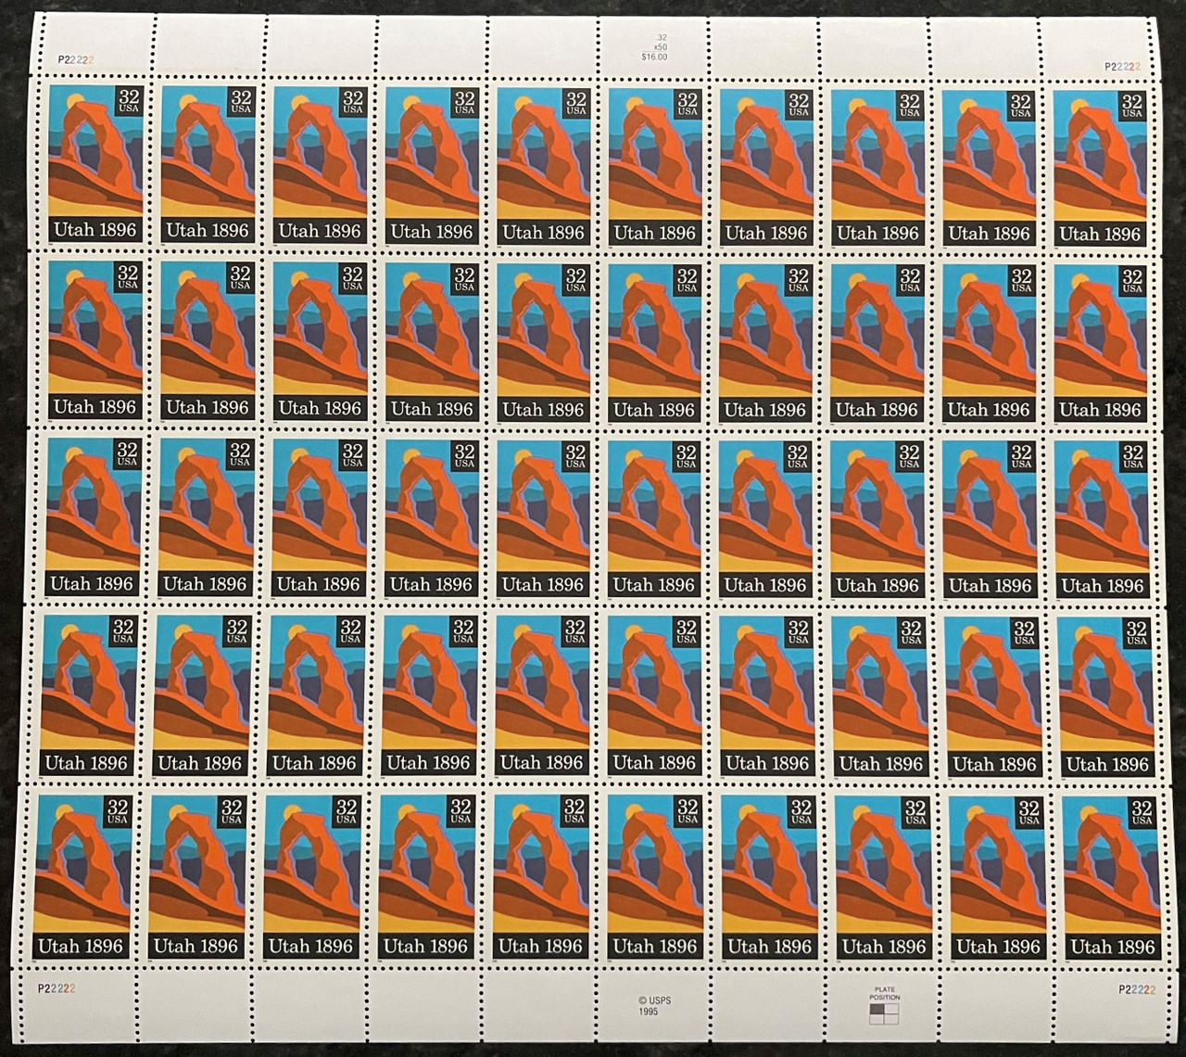Select the Utah stamp in the sheet's top-left corner

pos(95,162)
